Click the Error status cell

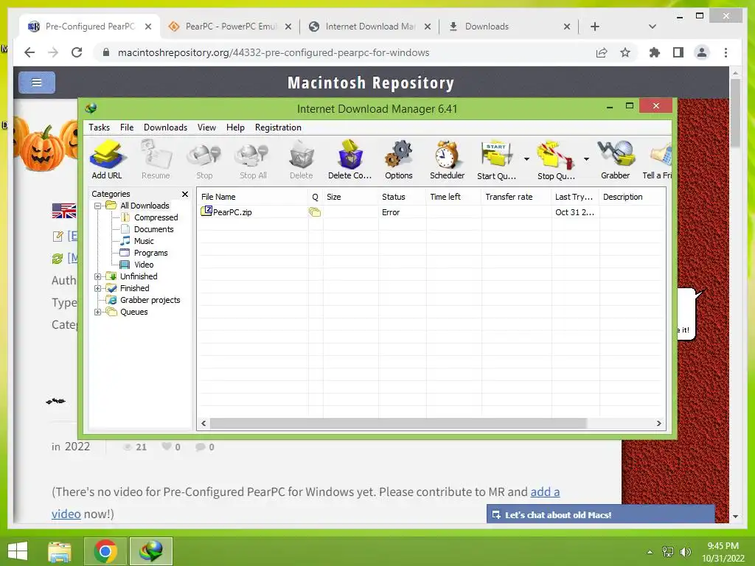tap(391, 212)
